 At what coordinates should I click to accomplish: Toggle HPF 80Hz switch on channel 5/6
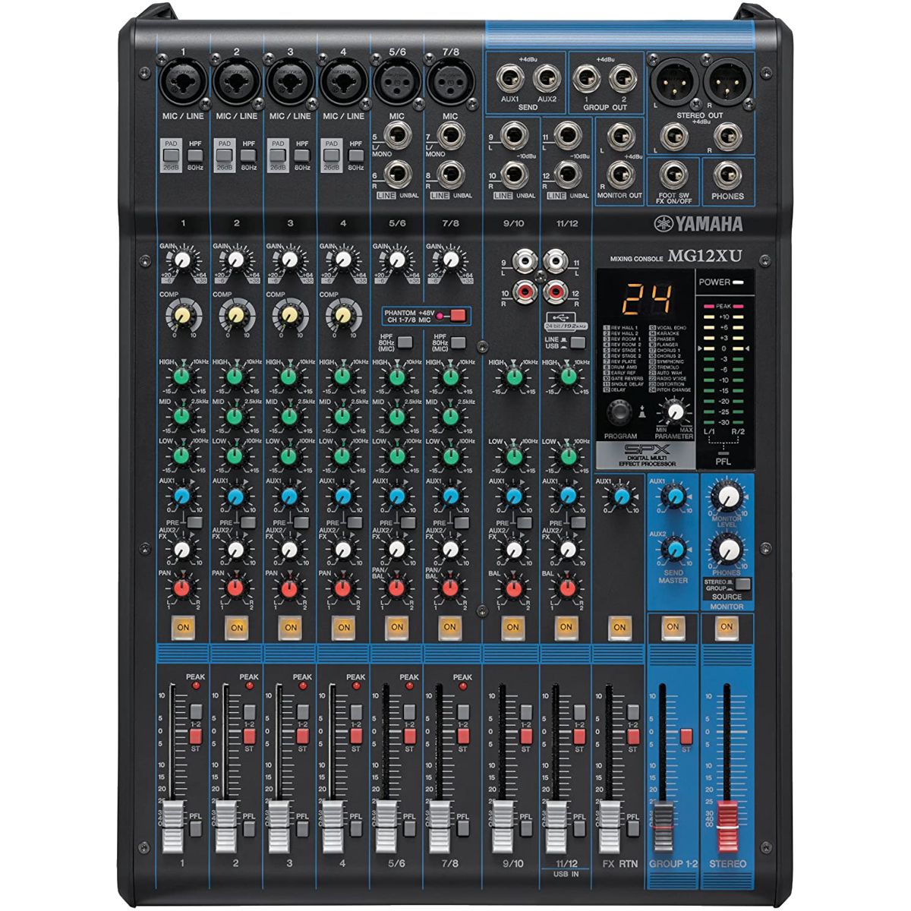click(405, 342)
